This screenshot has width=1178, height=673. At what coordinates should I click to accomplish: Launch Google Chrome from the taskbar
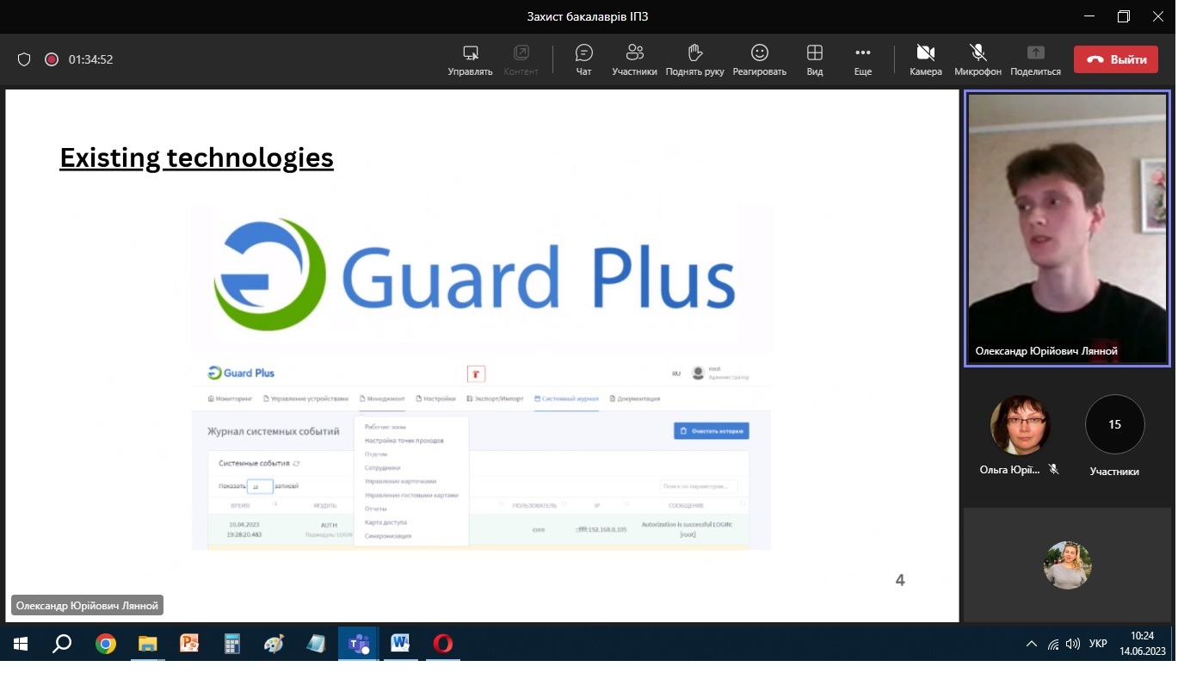point(106,644)
